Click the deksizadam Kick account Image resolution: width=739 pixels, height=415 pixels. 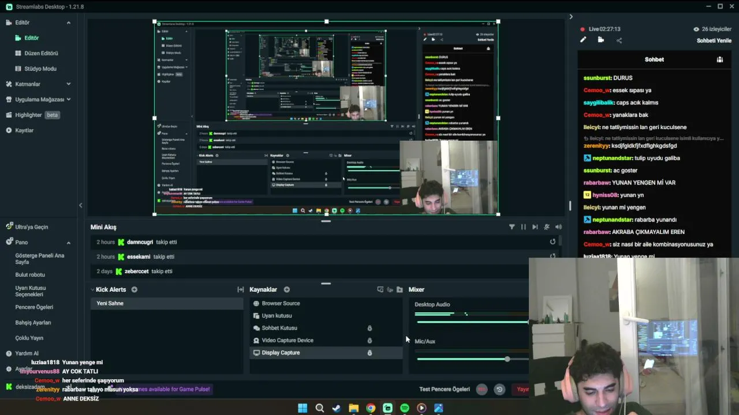tap(29, 387)
